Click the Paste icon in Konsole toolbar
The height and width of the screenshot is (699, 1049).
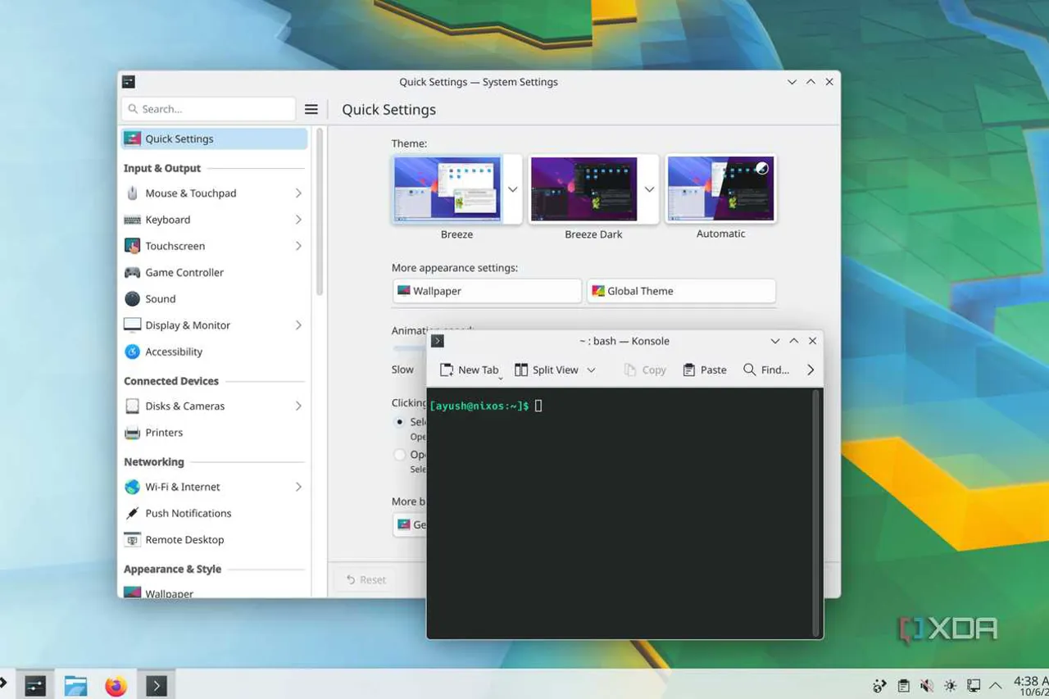pyautogui.click(x=689, y=370)
